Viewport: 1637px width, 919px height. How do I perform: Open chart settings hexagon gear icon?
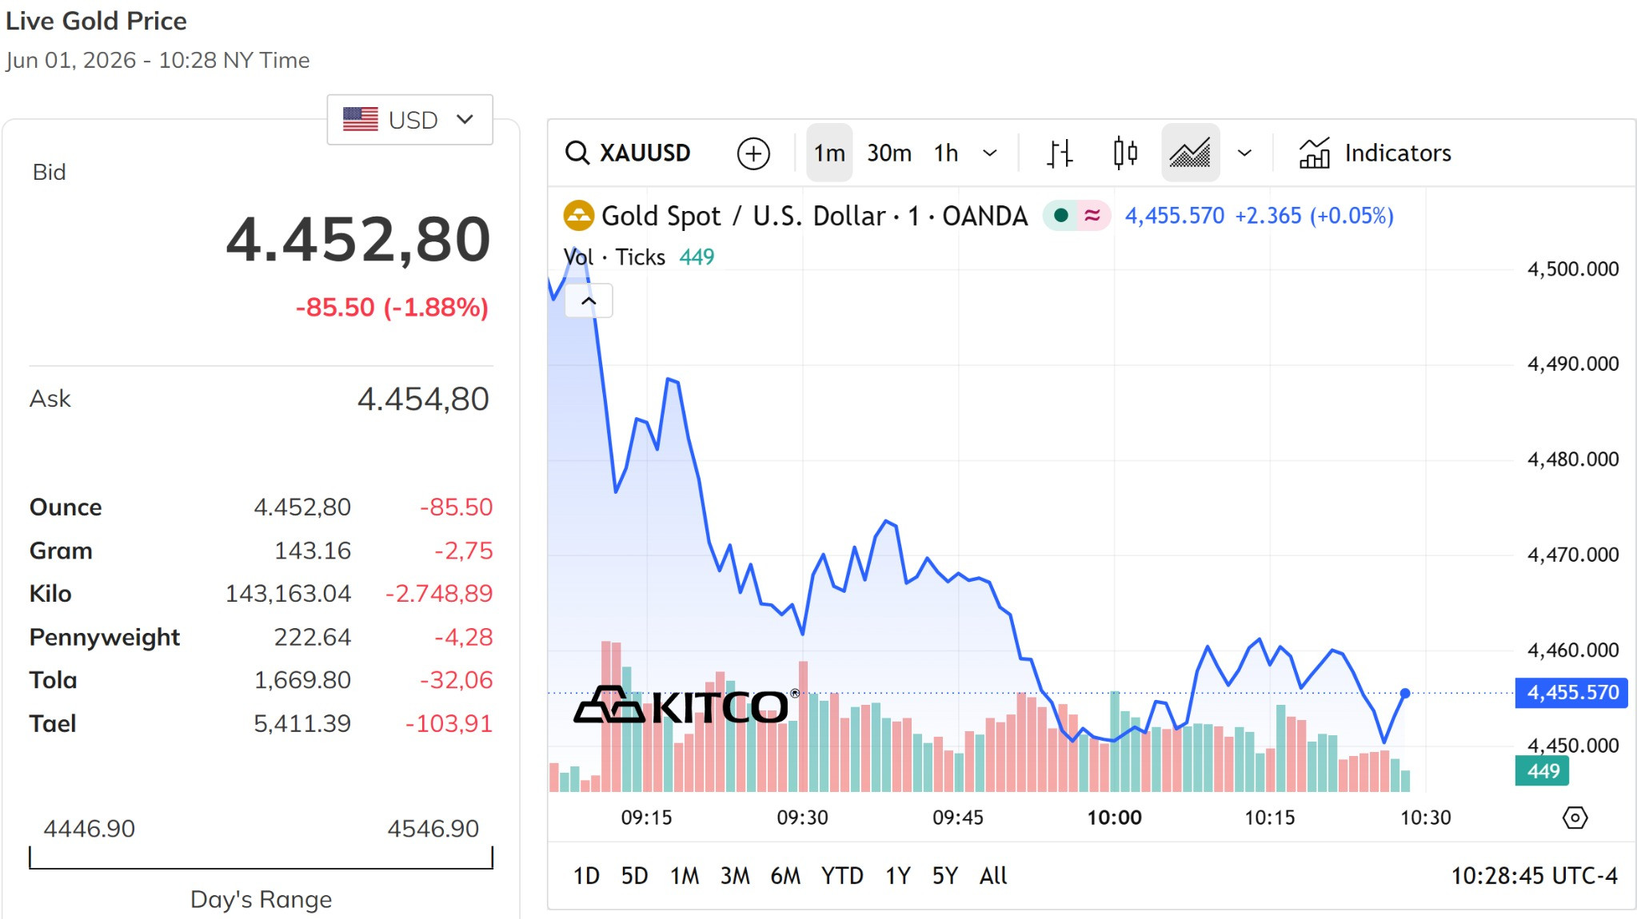click(x=1575, y=818)
